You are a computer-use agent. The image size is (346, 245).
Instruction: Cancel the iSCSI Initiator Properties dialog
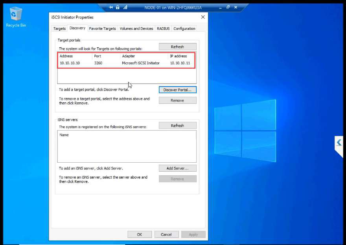coord(166,234)
